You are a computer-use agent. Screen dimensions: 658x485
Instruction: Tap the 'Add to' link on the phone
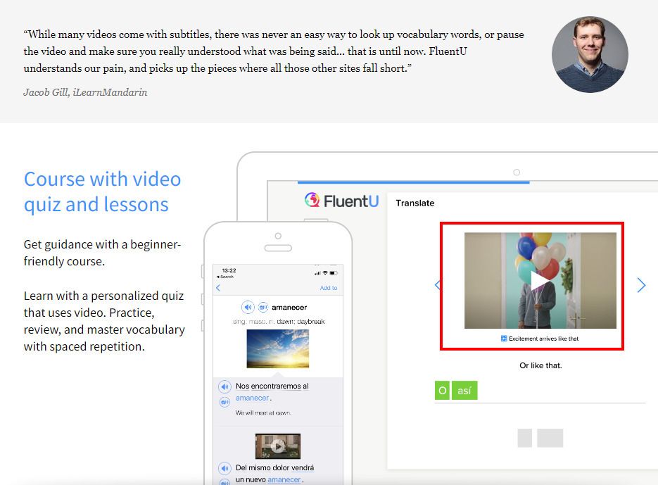329,288
